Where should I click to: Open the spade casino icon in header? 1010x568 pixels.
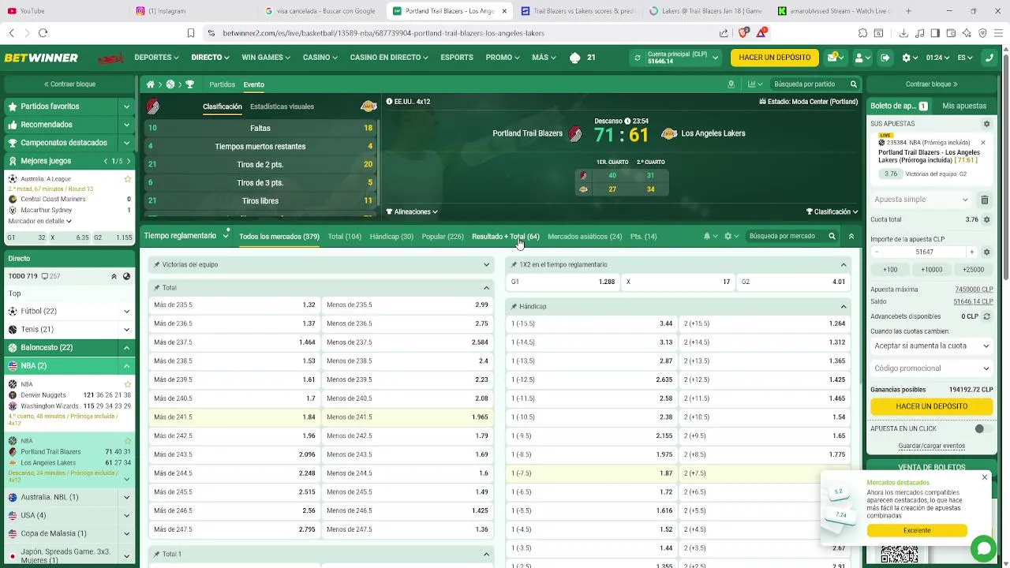click(574, 58)
